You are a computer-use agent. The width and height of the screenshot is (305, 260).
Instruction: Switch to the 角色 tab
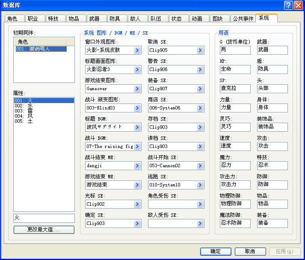click(x=15, y=19)
